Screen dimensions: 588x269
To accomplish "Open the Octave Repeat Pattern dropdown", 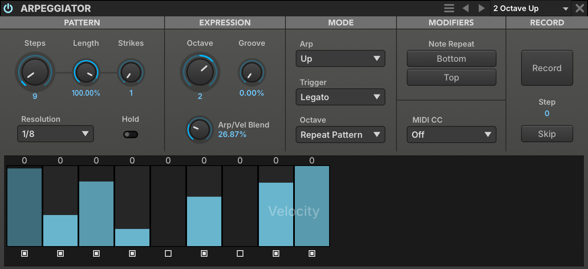I will (341, 134).
